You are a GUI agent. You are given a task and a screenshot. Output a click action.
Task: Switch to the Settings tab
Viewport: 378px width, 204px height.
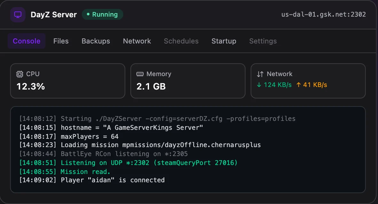tap(263, 41)
